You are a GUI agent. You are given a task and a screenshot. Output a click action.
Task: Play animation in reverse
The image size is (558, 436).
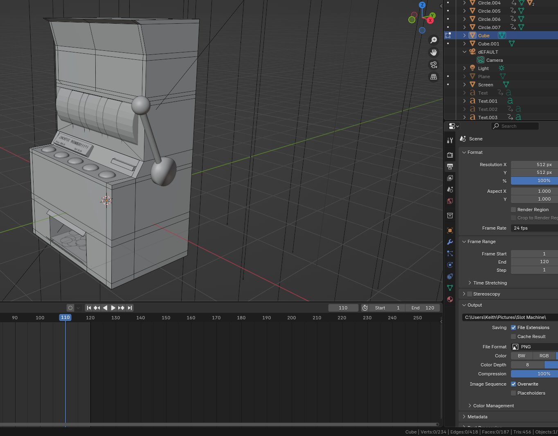[105, 308]
